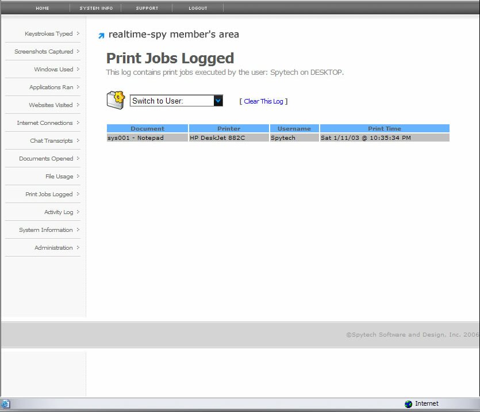The image size is (480, 412).
Task: View Screenshots Captured in the sidebar
Action: tap(44, 52)
